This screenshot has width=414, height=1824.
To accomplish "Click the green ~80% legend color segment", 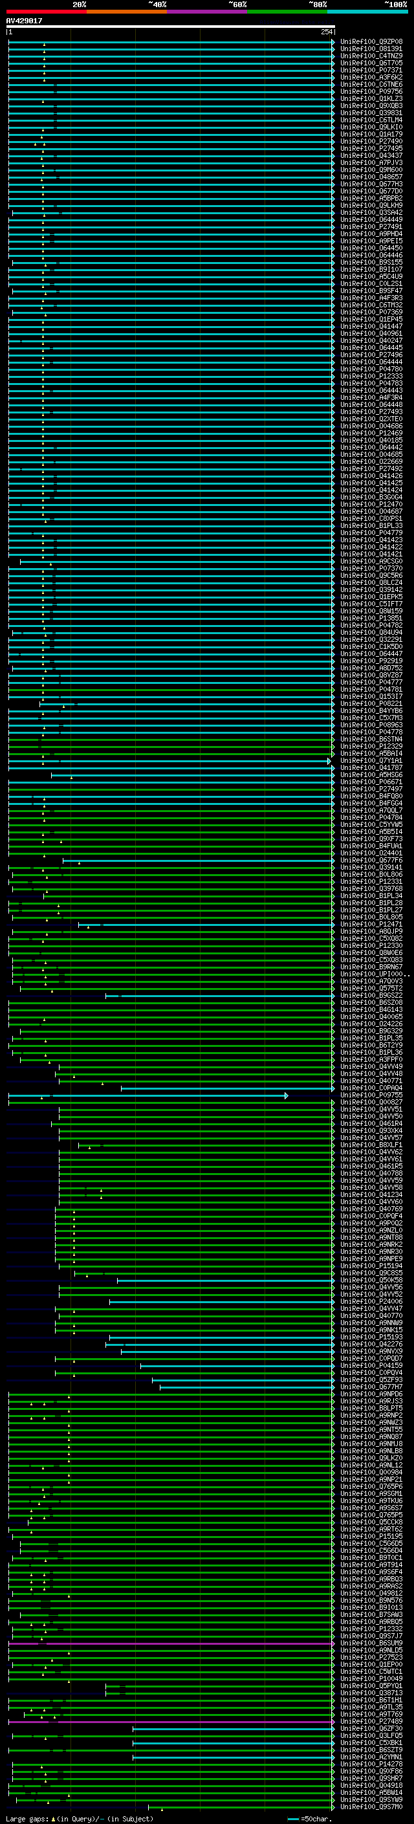I will click(287, 12).
